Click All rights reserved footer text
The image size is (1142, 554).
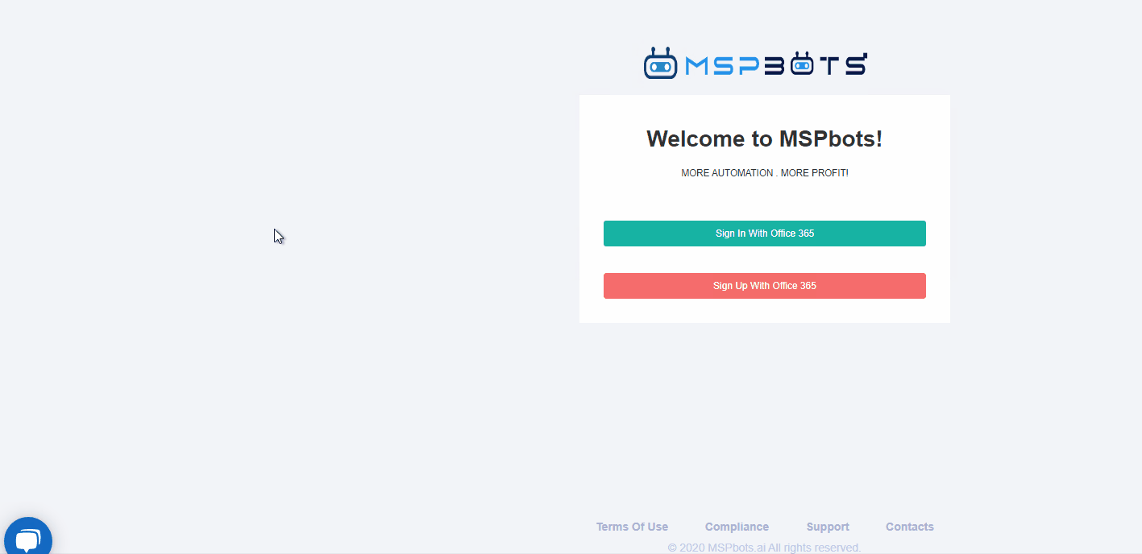tap(813, 548)
